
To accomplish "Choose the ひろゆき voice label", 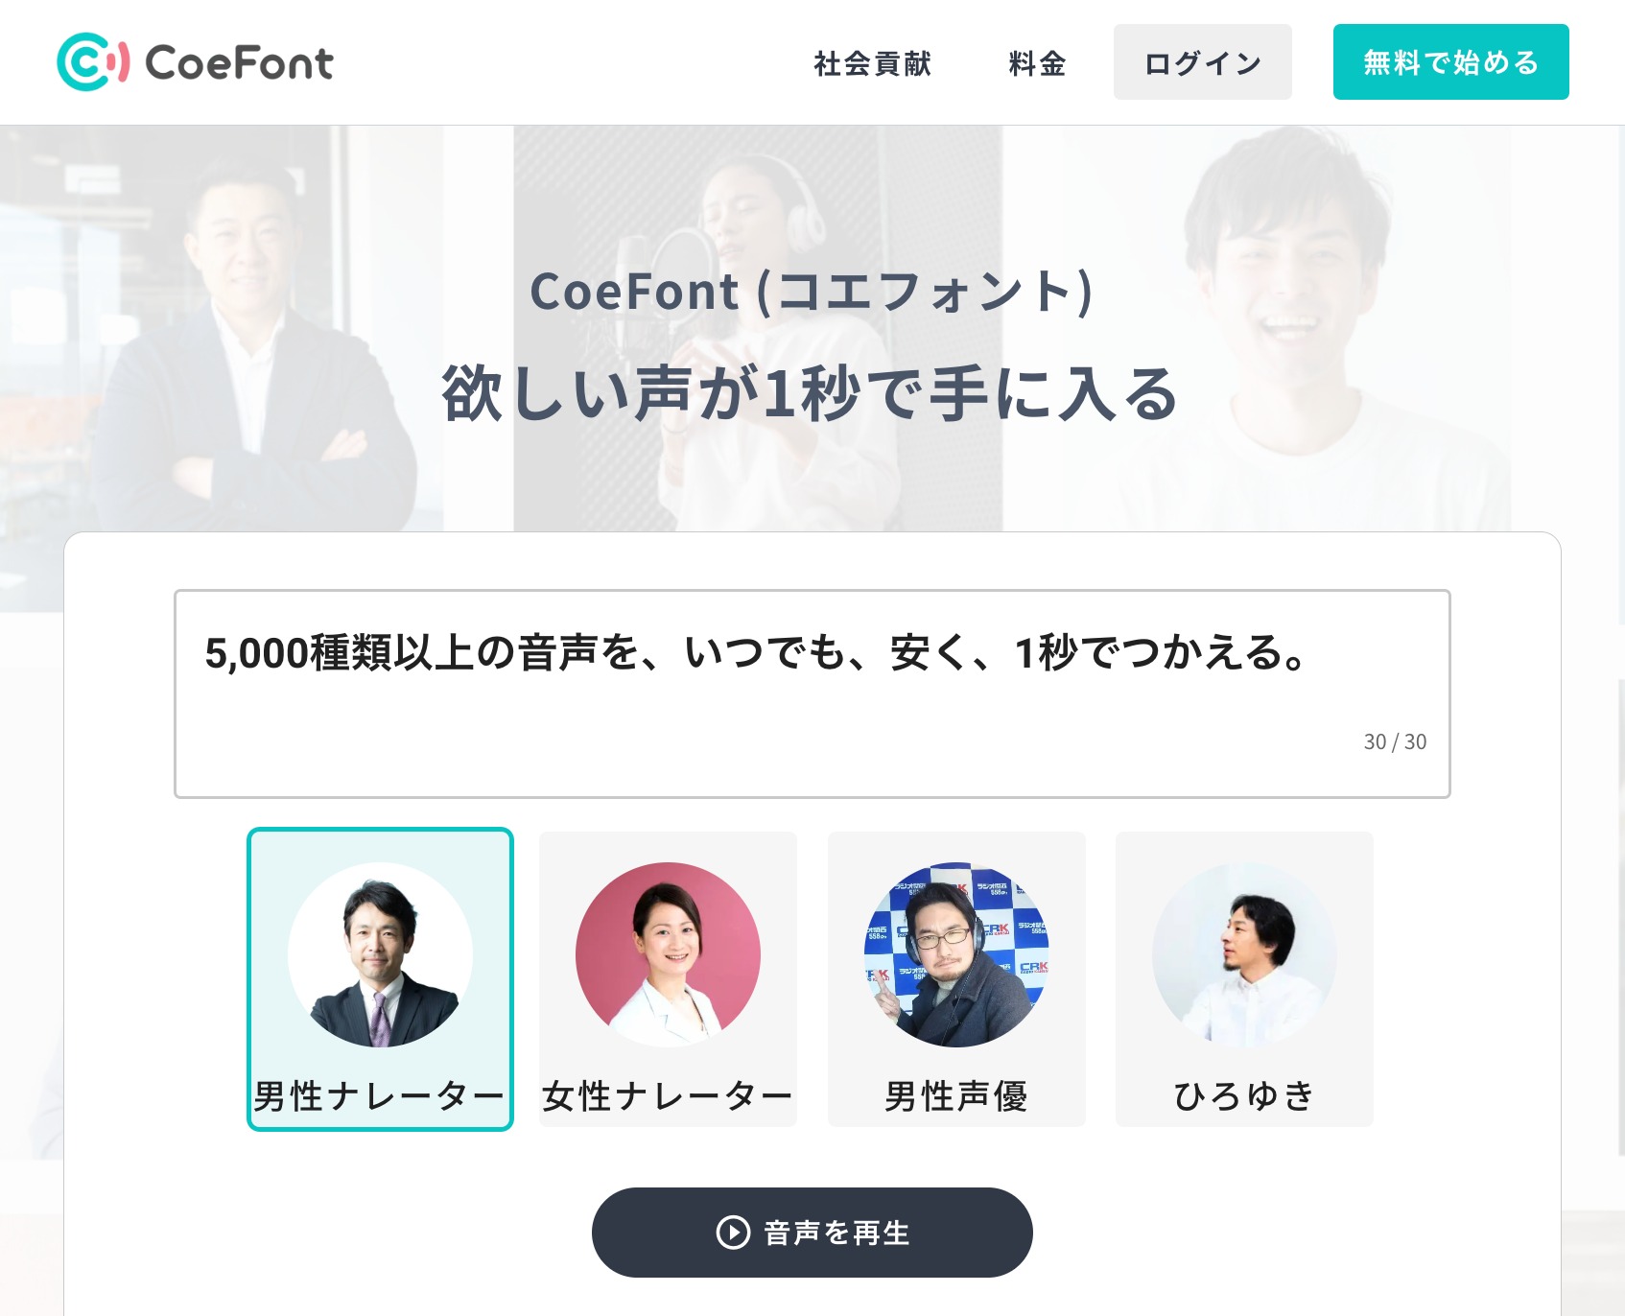I will click(x=1244, y=1095).
